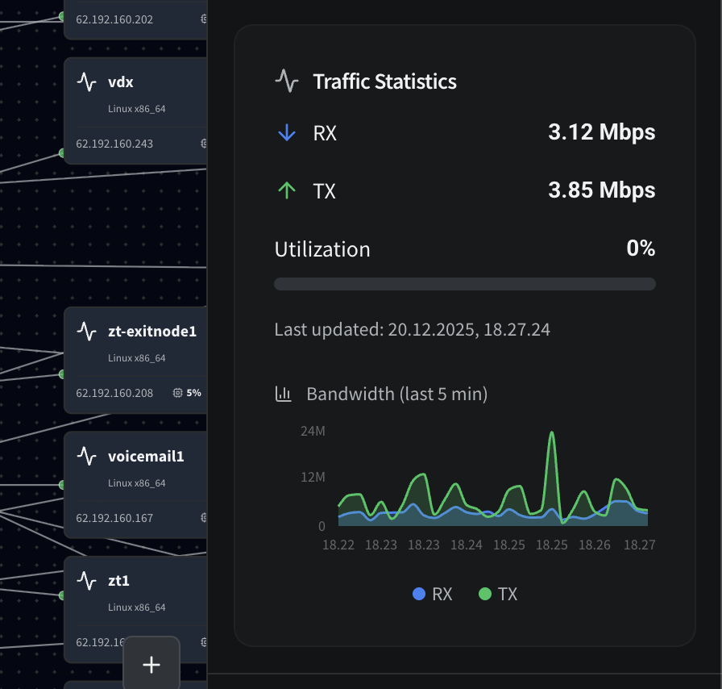Click the vdx node pulse icon
Screen dimensions: 722x689
(x=87, y=81)
